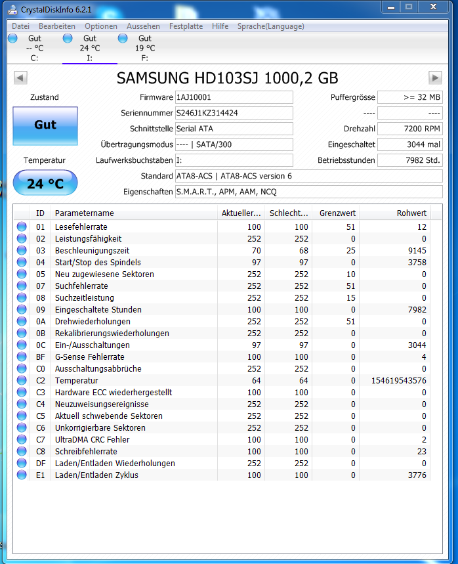This screenshot has width=458, height=564.
Task: Click status icon of Eingeschaltete Stunden row
Action: click(x=22, y=309)
